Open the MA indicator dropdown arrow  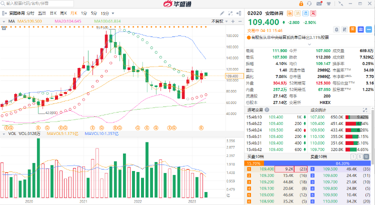tap(4, 21)
